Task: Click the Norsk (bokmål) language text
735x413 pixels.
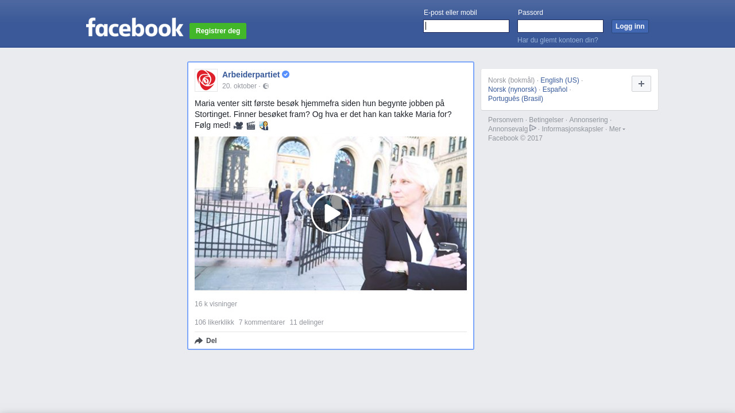Action: 511,80
